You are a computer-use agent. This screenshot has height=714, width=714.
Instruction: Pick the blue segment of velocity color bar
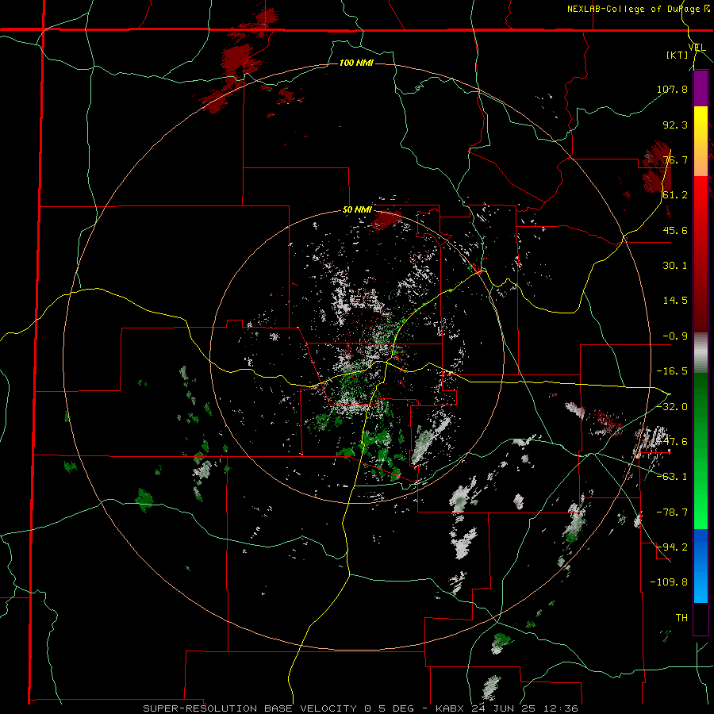(x=701, y=566)
